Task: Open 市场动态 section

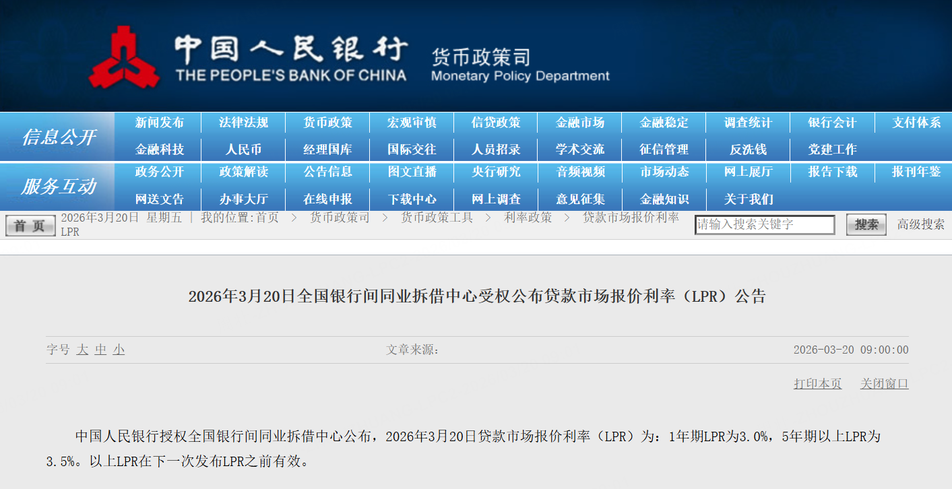Action: pos(664,172)
